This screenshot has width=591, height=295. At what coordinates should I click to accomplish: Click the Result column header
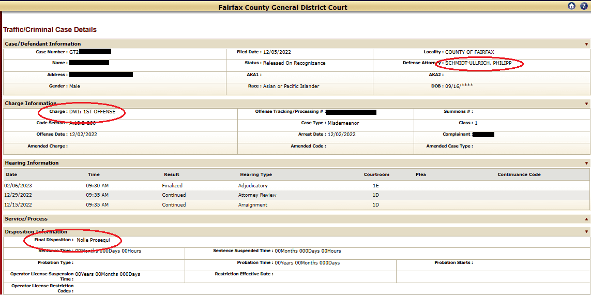pos(172,175)
